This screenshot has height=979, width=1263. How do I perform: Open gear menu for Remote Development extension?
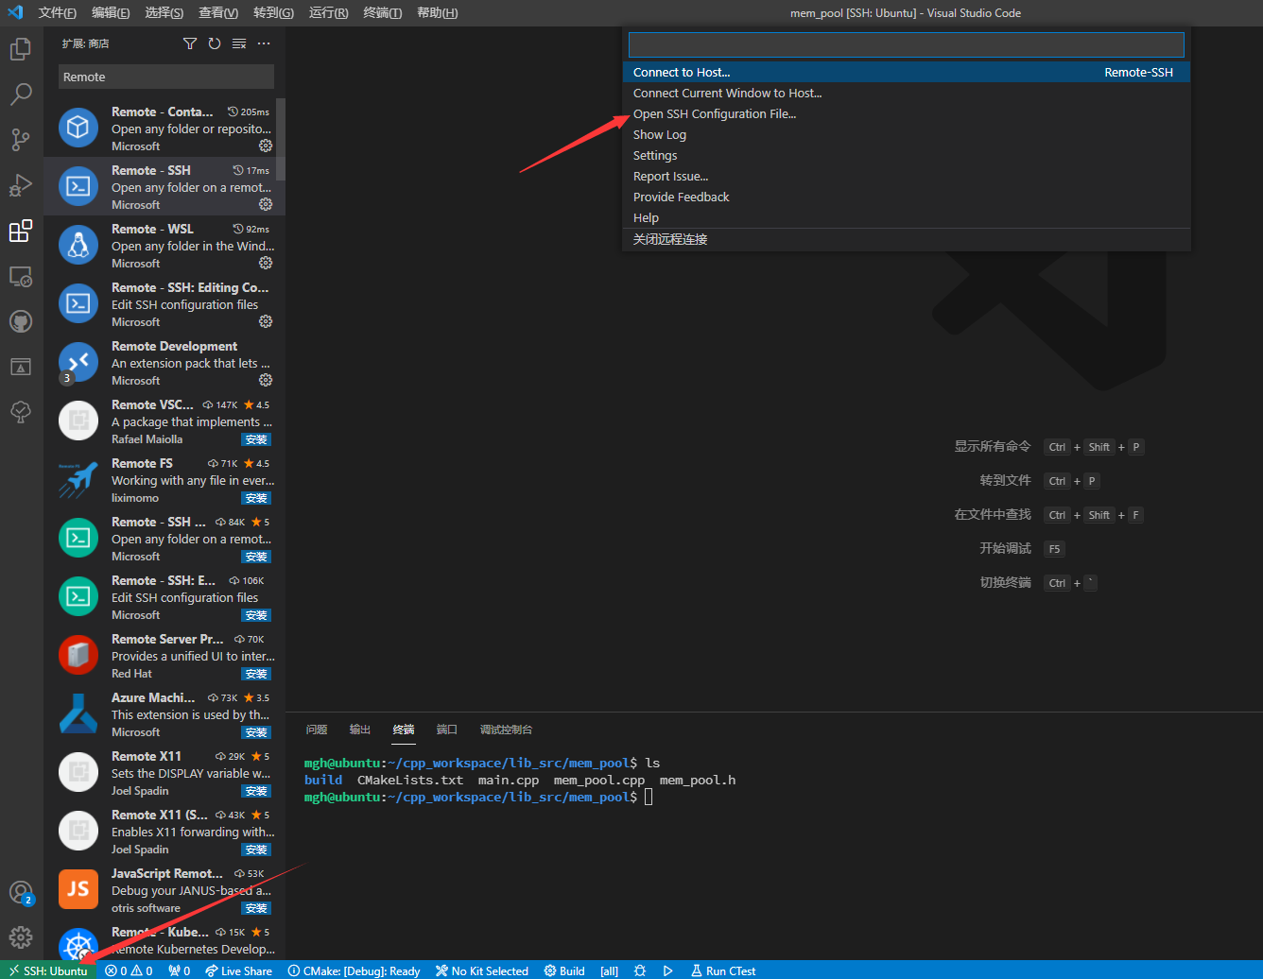pos(266,380)
